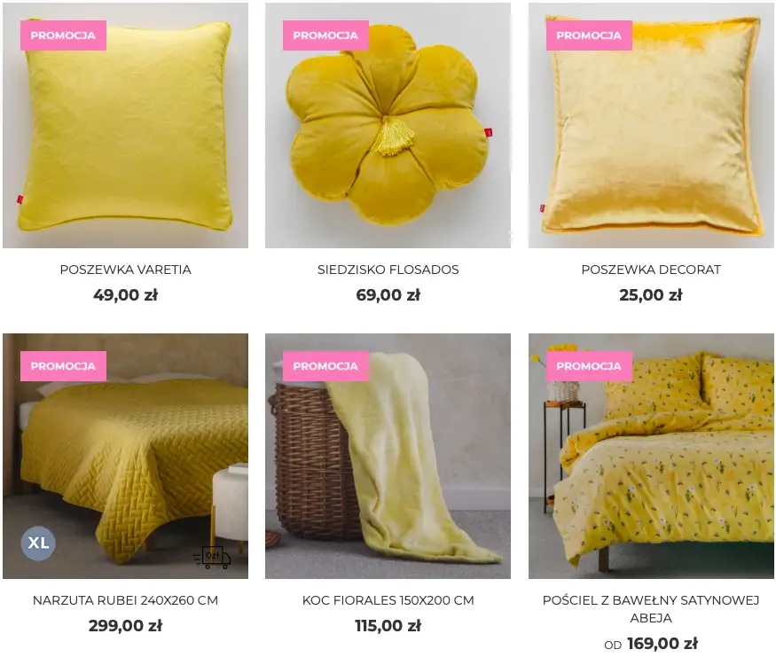
Task: Click the KOC FIORALES 150X200 CM title
Action: (x=388, y=600)
